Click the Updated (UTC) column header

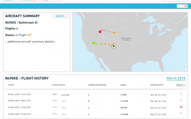coord(157,85)
